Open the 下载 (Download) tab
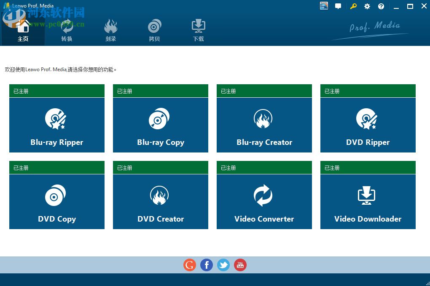Screen dimensions: 430x286 pyautogui.click(x=198, y=29)
